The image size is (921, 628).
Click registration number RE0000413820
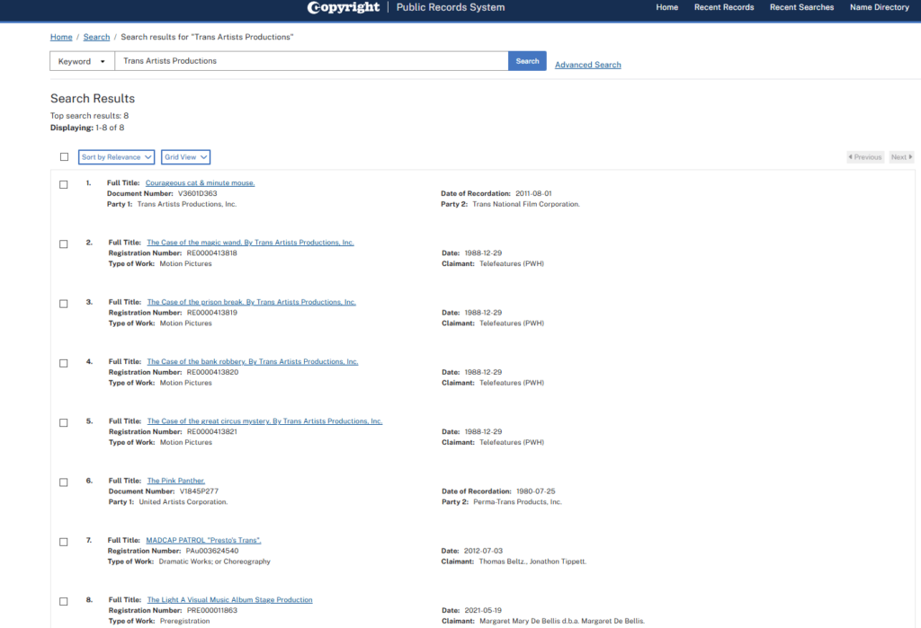212,372
